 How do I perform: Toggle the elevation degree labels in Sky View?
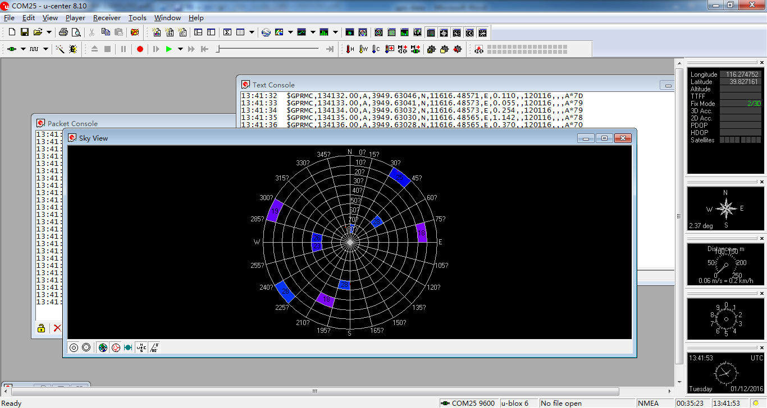pos(154,347)
